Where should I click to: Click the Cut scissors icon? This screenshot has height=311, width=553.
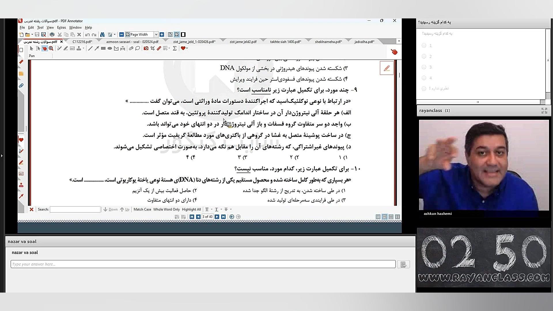(60, 35)
